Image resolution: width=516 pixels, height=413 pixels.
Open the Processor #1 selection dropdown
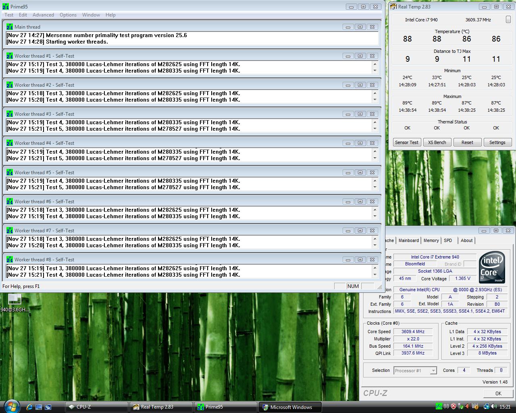(415, 371)
